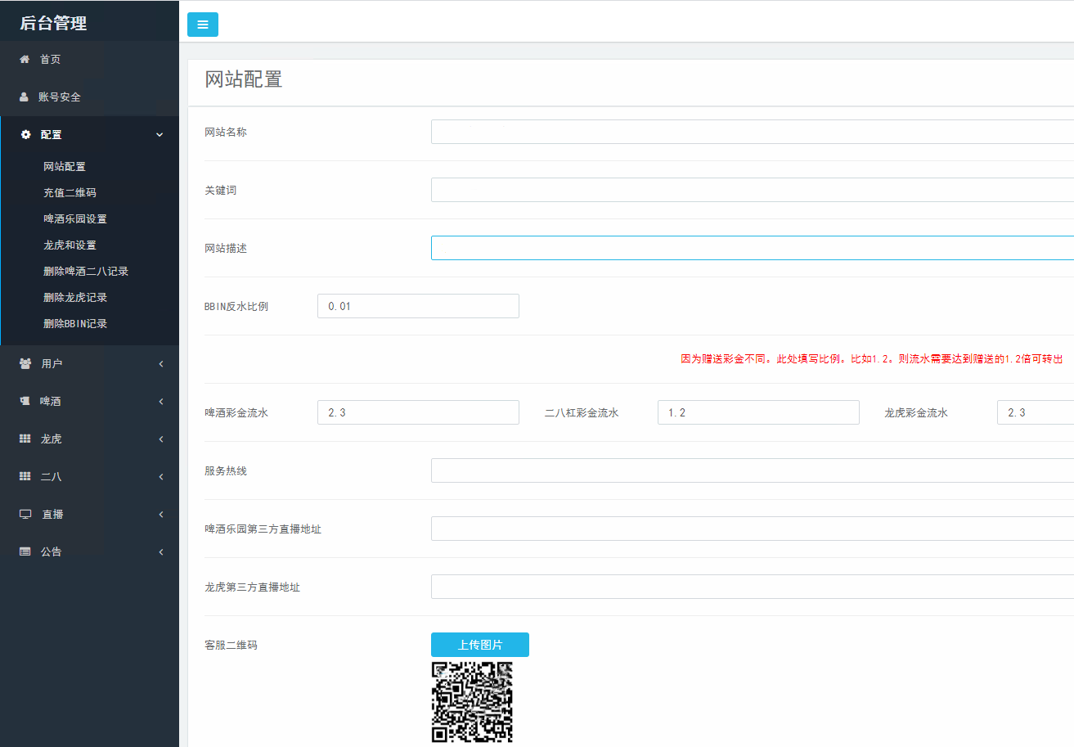Screen dimensions: 1074x747
Task: Open the 充值二维码 submenu item
Action: (70, 193)
